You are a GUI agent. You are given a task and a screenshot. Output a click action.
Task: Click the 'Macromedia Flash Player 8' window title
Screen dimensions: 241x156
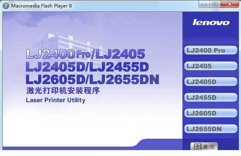(x=41, y=6)
